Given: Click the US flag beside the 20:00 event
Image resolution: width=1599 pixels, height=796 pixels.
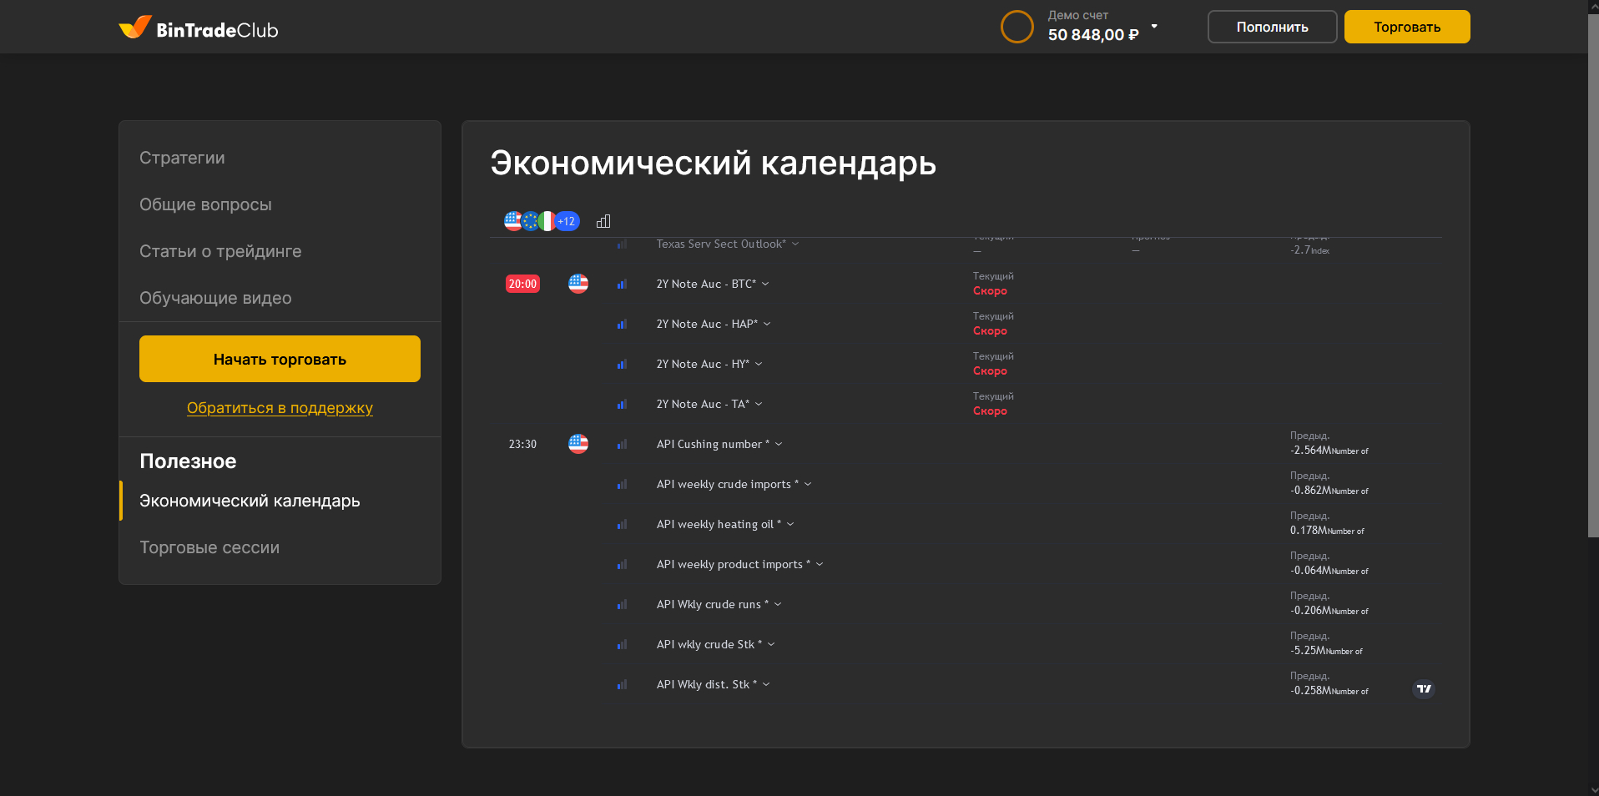Looking at the screenshot, I should (578, 284).
